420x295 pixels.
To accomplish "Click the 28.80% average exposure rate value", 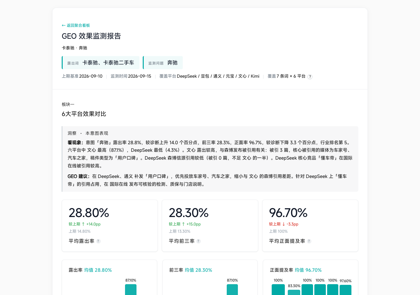I will pos(89,213).
